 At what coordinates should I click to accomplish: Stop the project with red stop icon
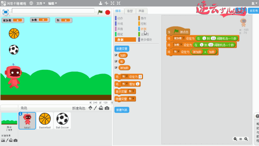[x=108, y=12]
